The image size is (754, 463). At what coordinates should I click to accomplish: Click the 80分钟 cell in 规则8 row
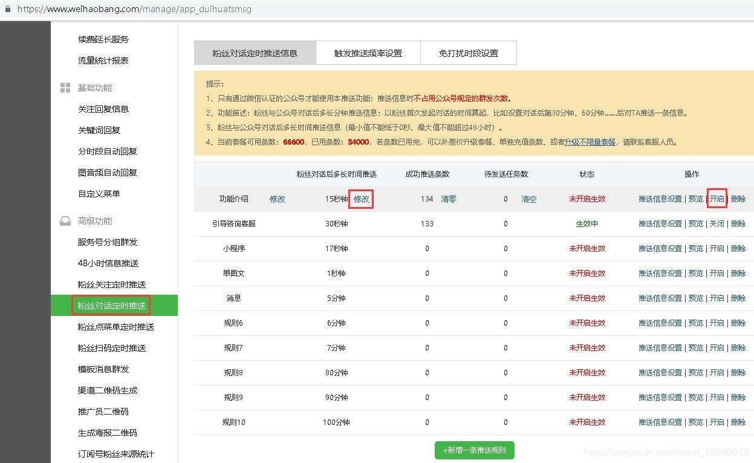tap(337, 373)
